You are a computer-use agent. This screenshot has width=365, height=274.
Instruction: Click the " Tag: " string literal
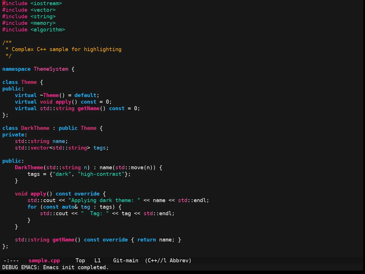[95, 213]
